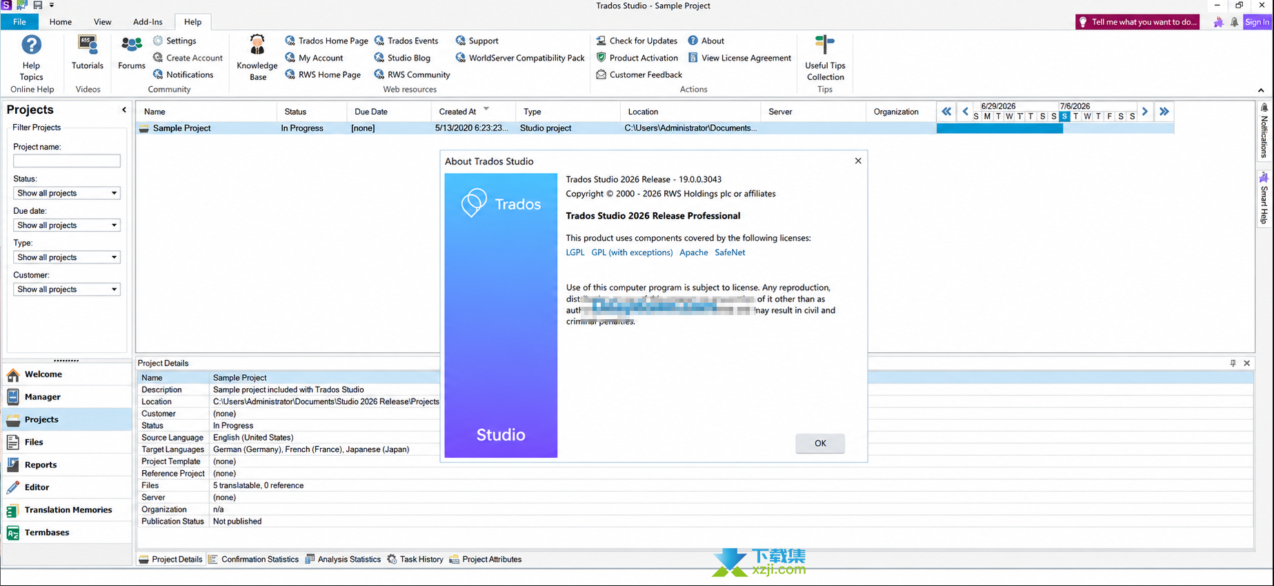Open the Customer filter dropdown
The width and height of the screenshot is (1274, 586).
[x=67, y=290]
